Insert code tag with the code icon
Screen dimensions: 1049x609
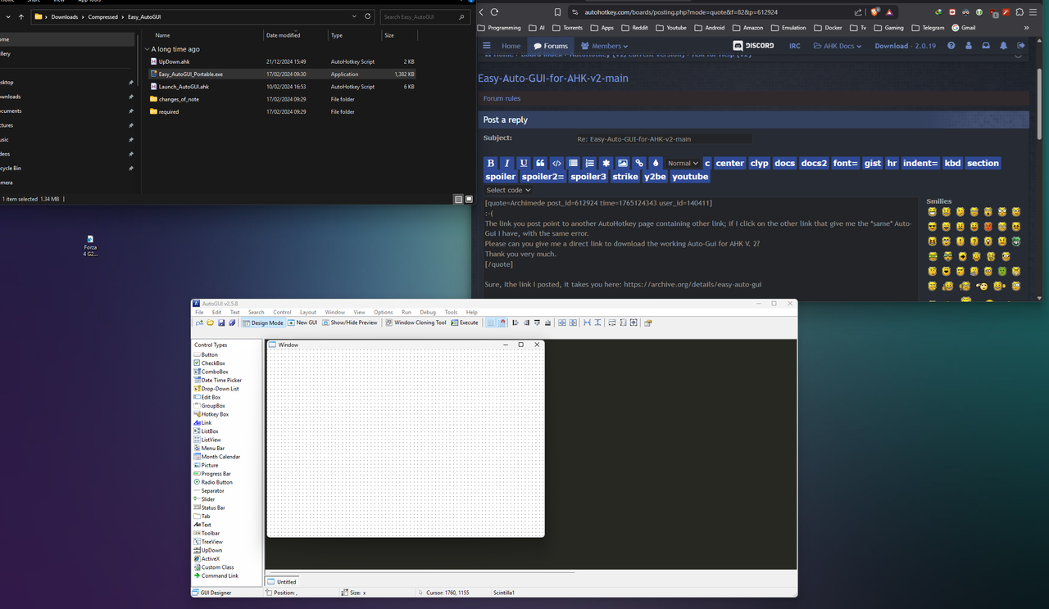tap(556, 163)
